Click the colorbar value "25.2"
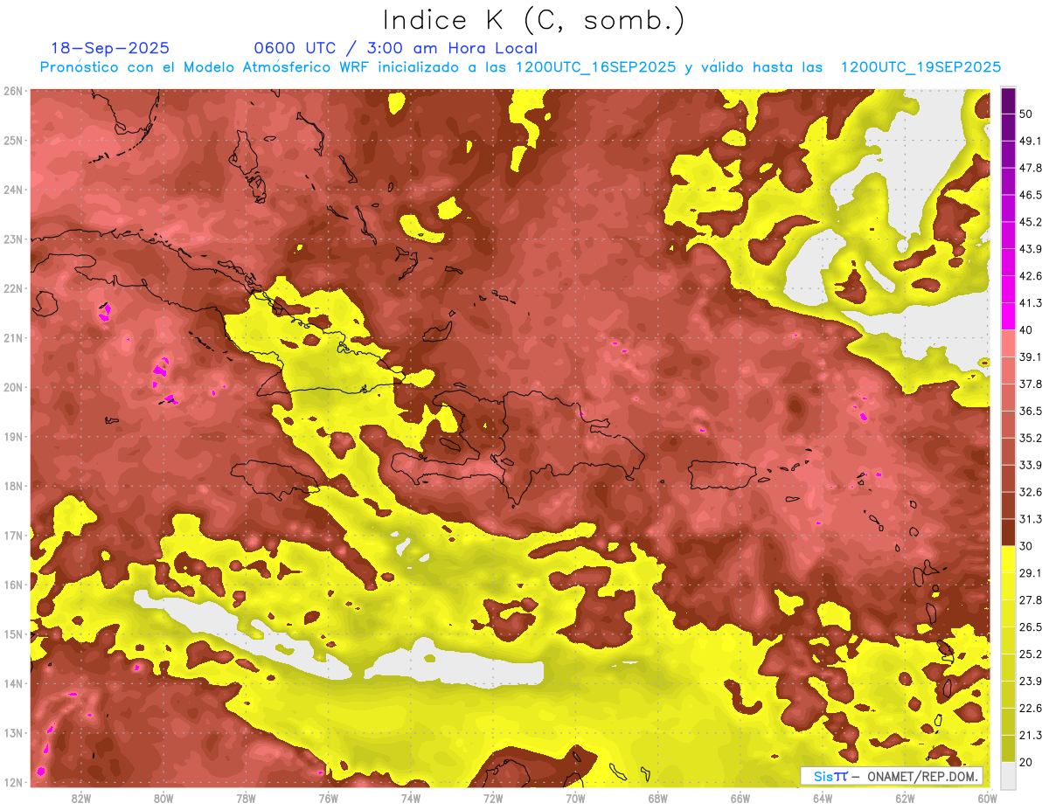Image resolution: width=1049 pixels, height=810 pixels. click(x=1031, y=654)
